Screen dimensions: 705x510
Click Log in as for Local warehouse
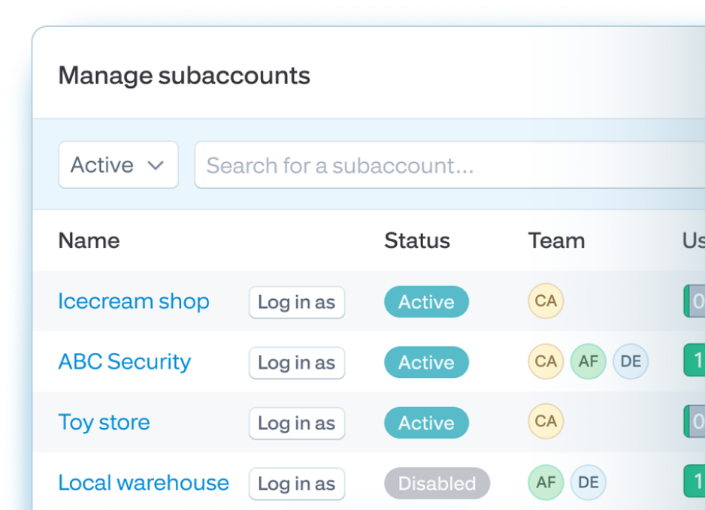[x=296, y=484]
